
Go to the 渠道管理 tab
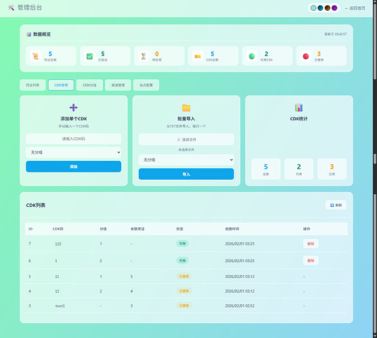coord(118,85)
